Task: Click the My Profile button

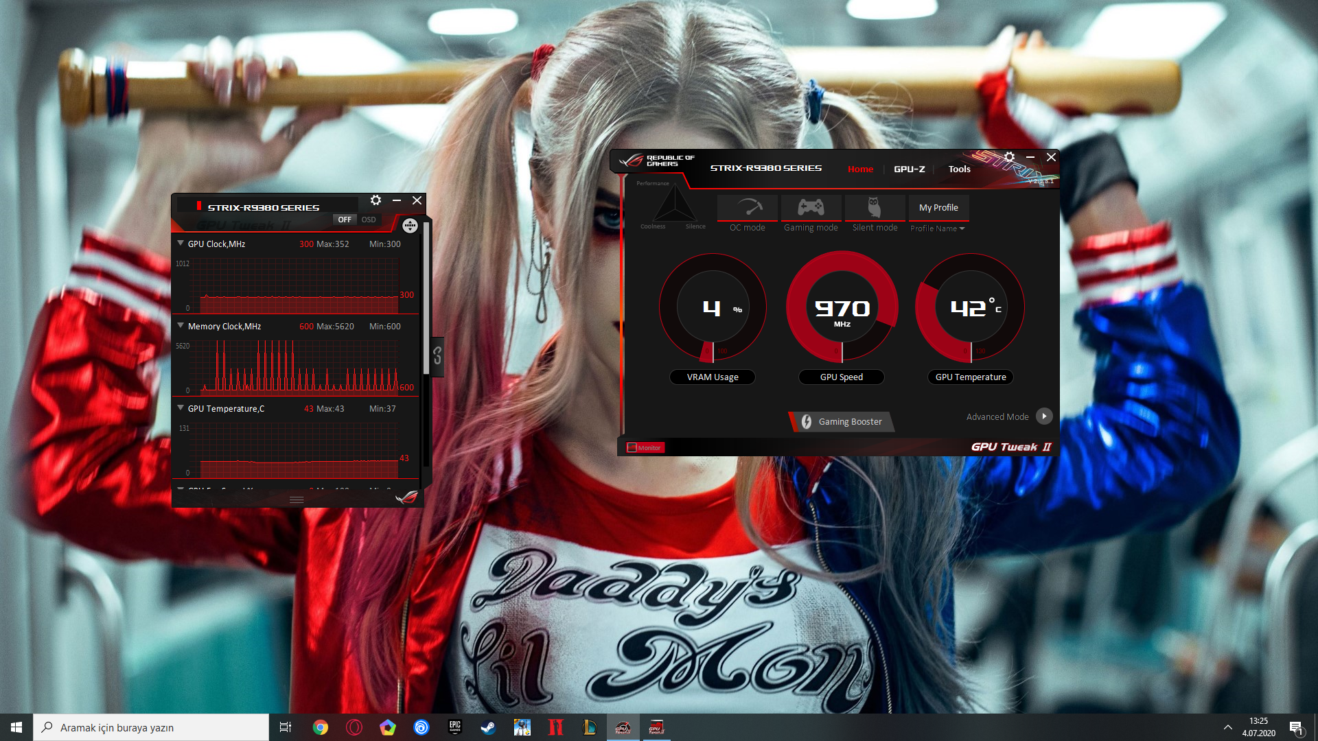Action: coord(938,207)
